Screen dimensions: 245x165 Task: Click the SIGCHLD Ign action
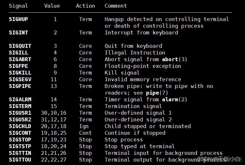click(84, 126)
